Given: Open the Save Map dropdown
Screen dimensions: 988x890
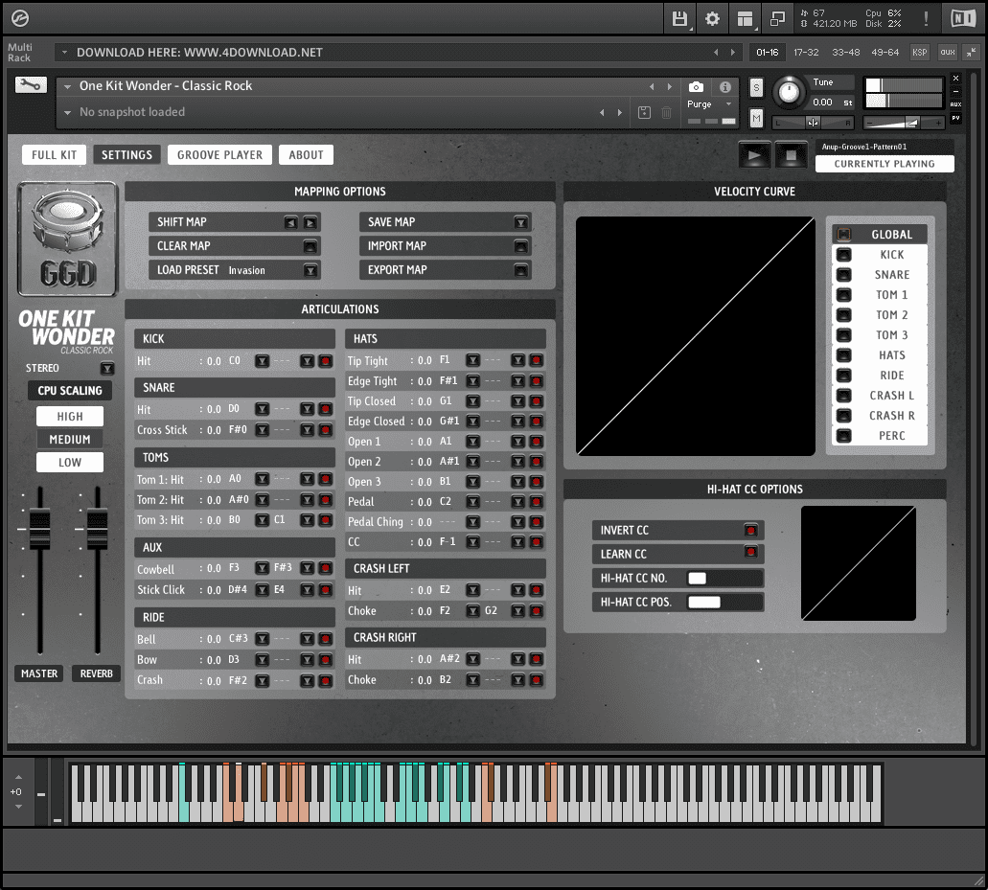Looking at the screenshot, I should [520, 222].
